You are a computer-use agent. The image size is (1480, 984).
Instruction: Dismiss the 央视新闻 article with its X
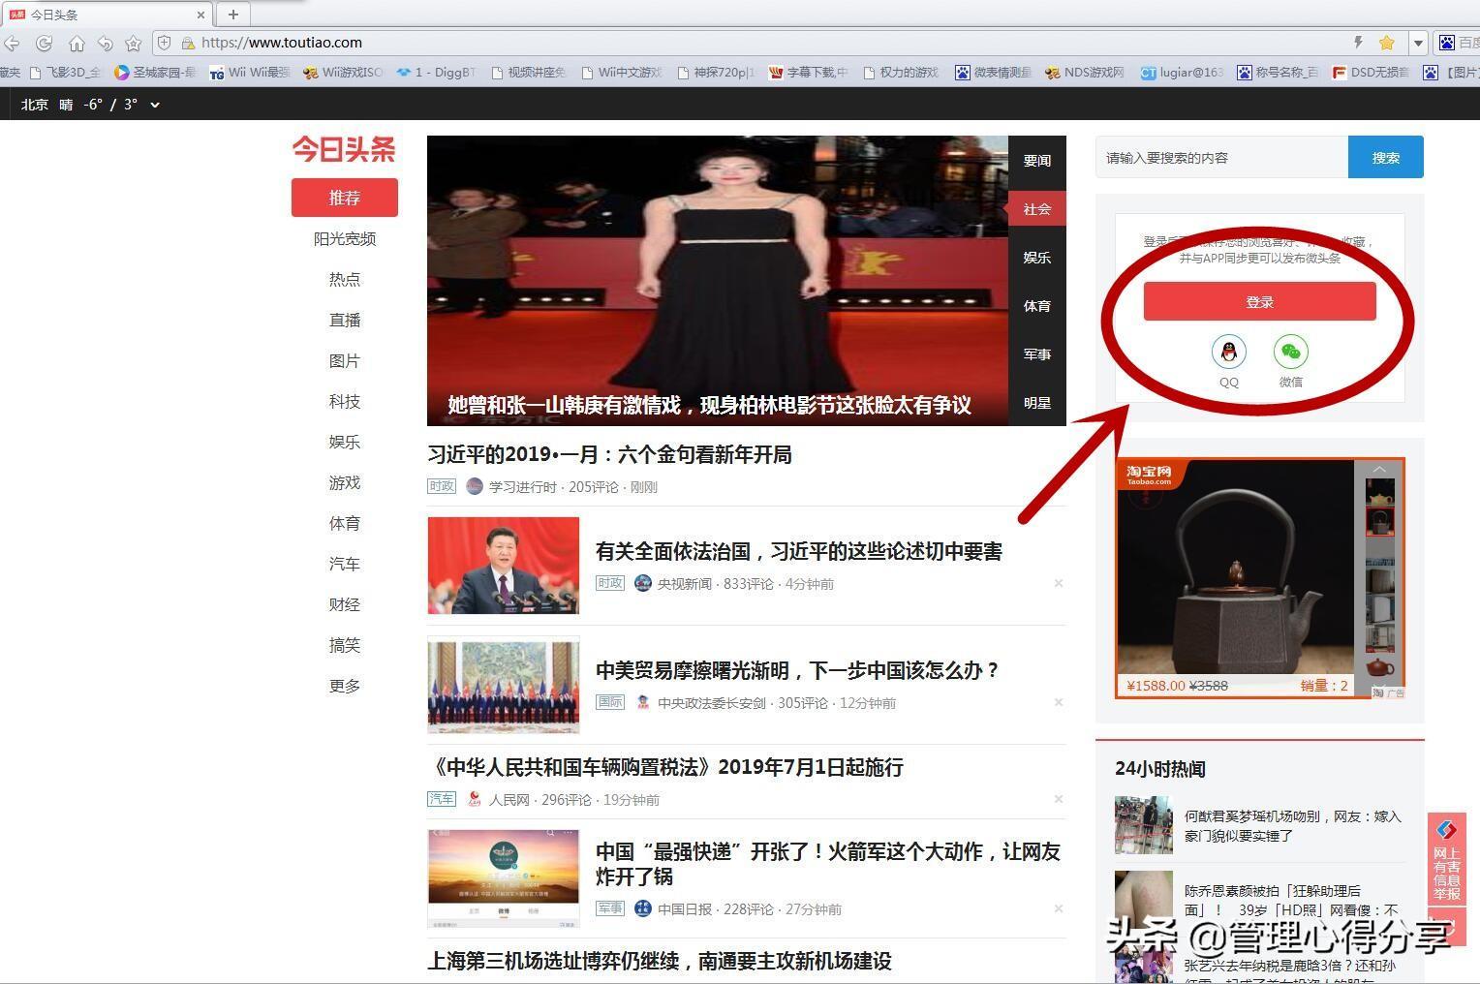pos(1058,583)
